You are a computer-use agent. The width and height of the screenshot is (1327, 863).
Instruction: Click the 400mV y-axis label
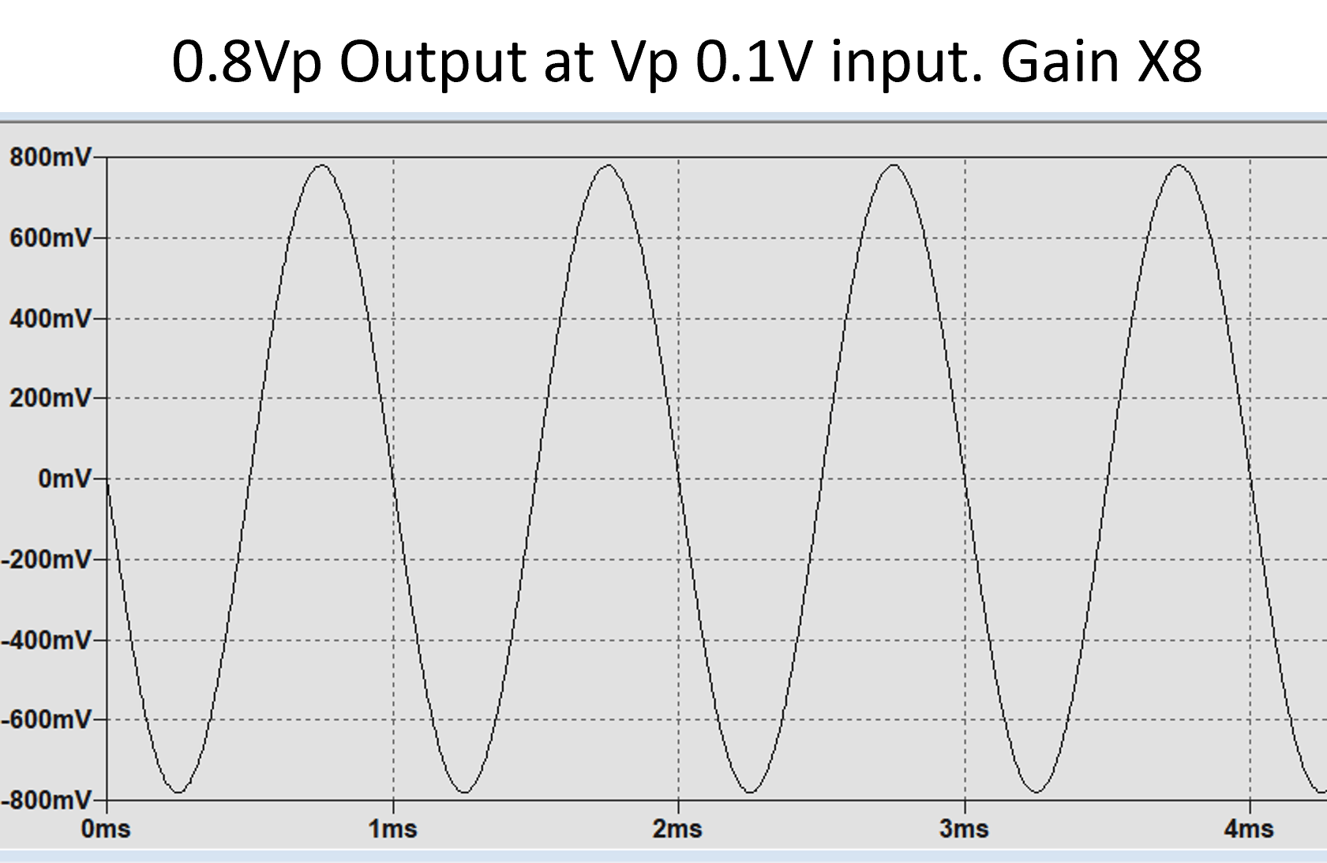51,318
